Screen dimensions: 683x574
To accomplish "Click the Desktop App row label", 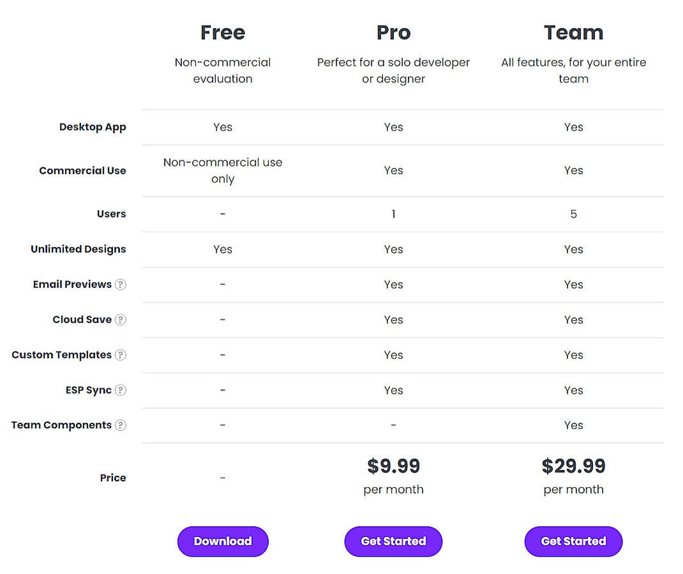I will [93, 127].
